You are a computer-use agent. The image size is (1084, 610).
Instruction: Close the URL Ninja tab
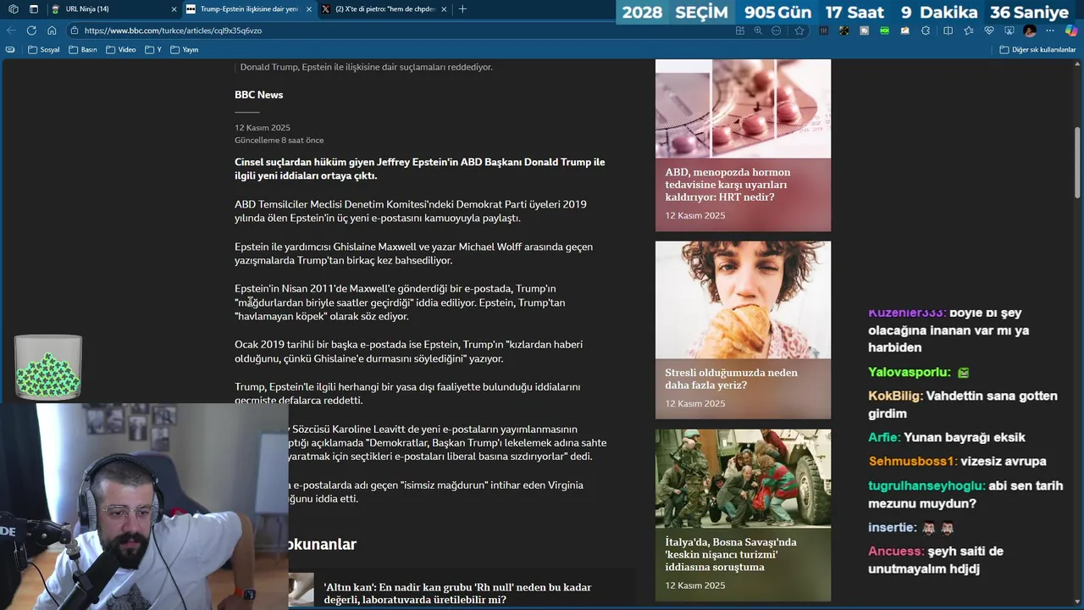tap(174, 9)
